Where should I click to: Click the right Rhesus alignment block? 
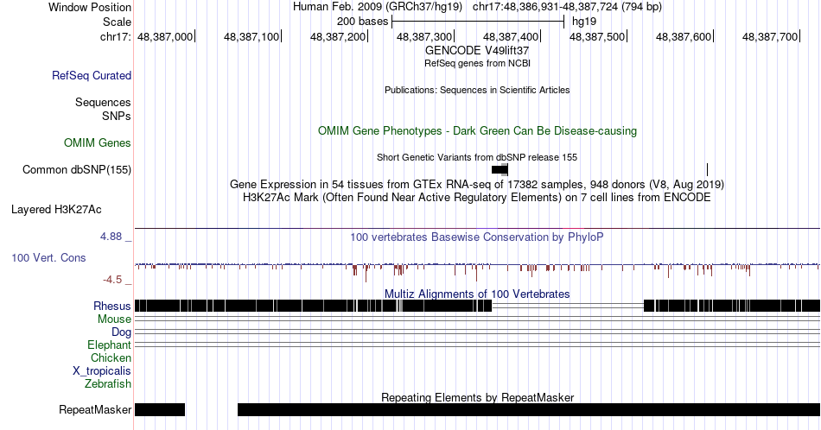coord(732,306)
